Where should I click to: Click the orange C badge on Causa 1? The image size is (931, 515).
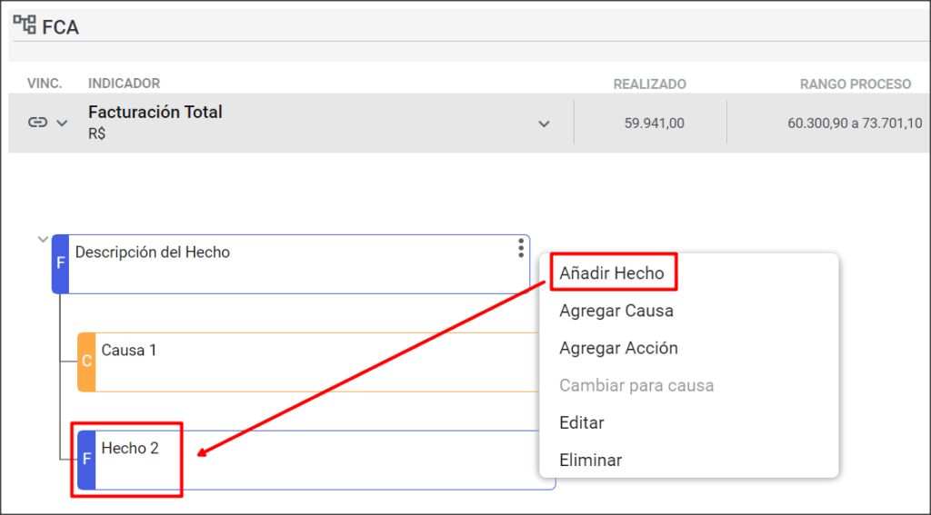coord(86,361)
